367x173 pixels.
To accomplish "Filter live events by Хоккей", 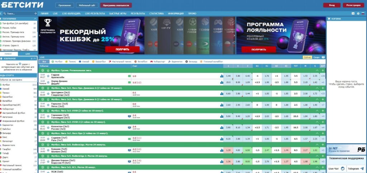I will (84, 62).
